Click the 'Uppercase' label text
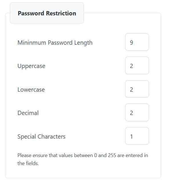The height and width of the screenshot is (183, 176). click(31, 66)
